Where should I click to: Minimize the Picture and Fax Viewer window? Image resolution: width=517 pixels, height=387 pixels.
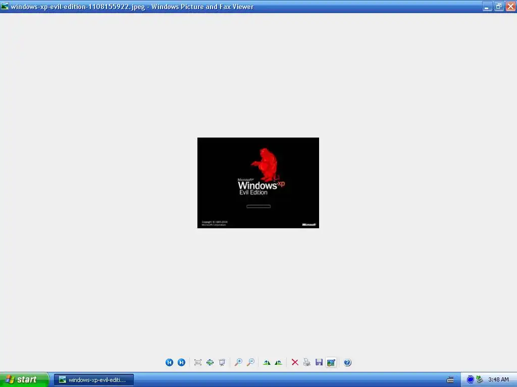click(487, 6)
